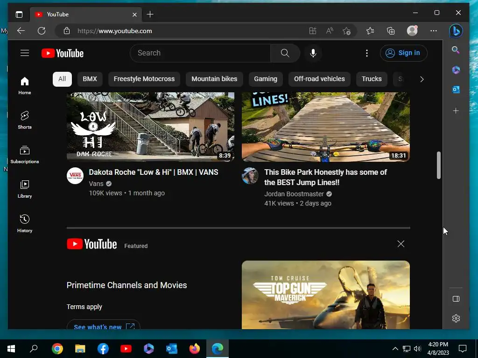Open the Vans channel name link
Image resolution: width=478 pixels, height=358 pixels.
coord(96,184)
